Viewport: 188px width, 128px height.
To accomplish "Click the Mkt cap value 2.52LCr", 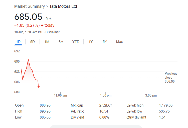I will 105,105.
